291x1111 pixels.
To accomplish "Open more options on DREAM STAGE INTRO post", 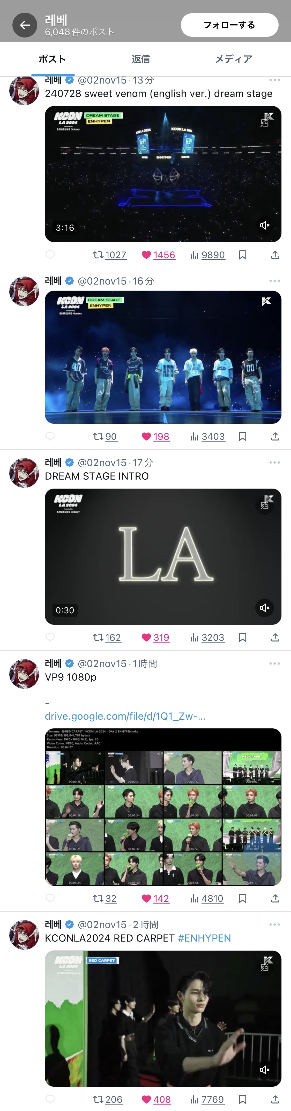I will [x=275, y=462].
